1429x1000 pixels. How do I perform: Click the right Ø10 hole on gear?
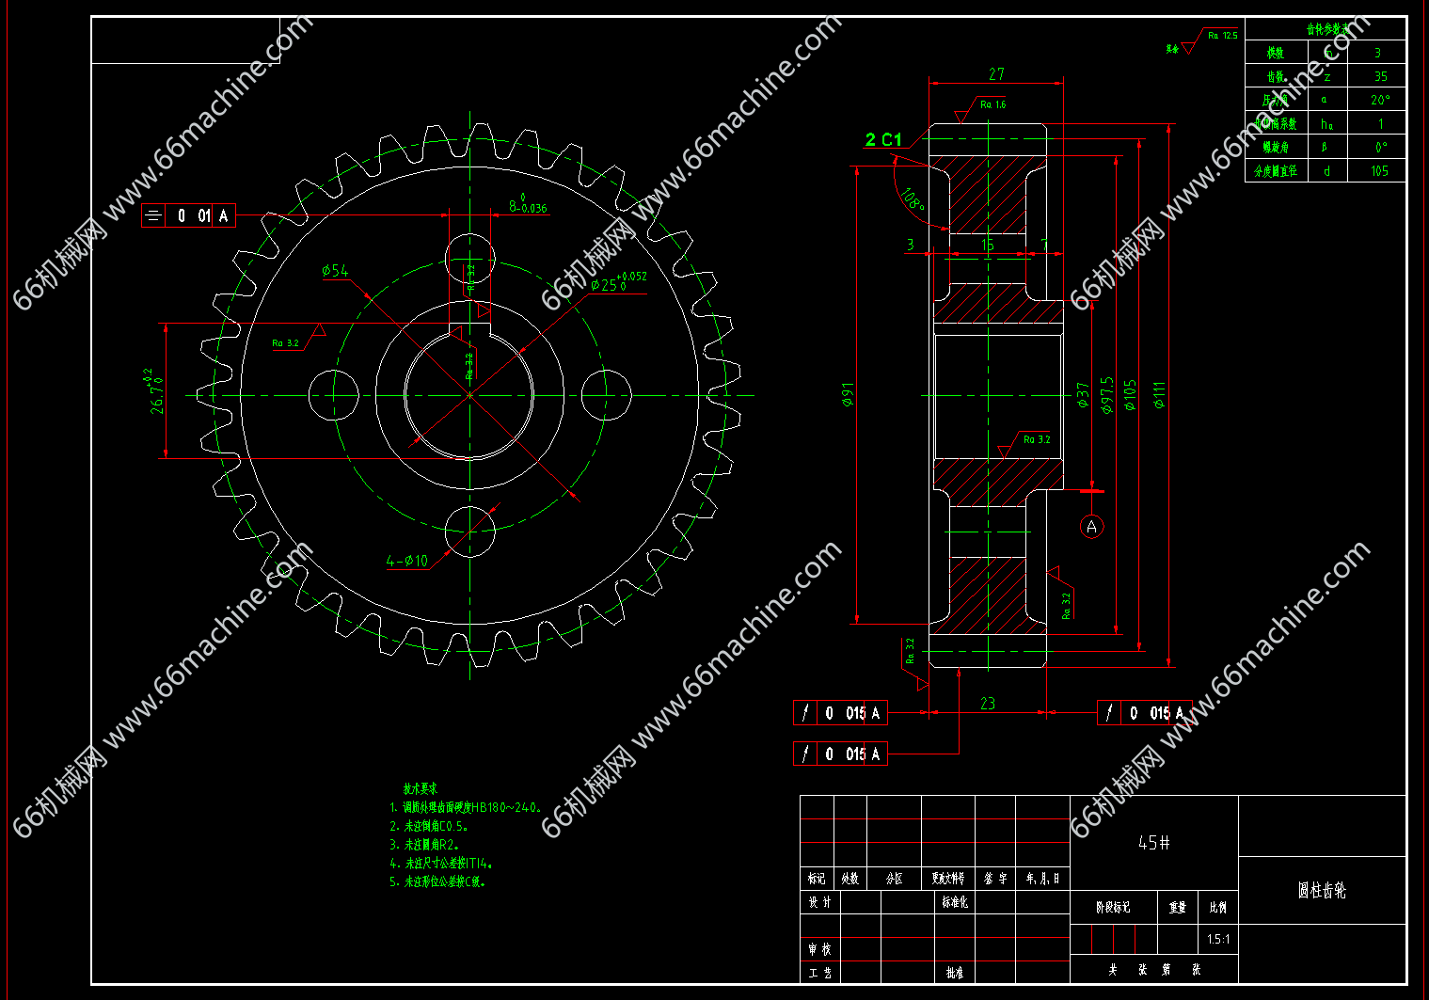(x=606, y=394)
